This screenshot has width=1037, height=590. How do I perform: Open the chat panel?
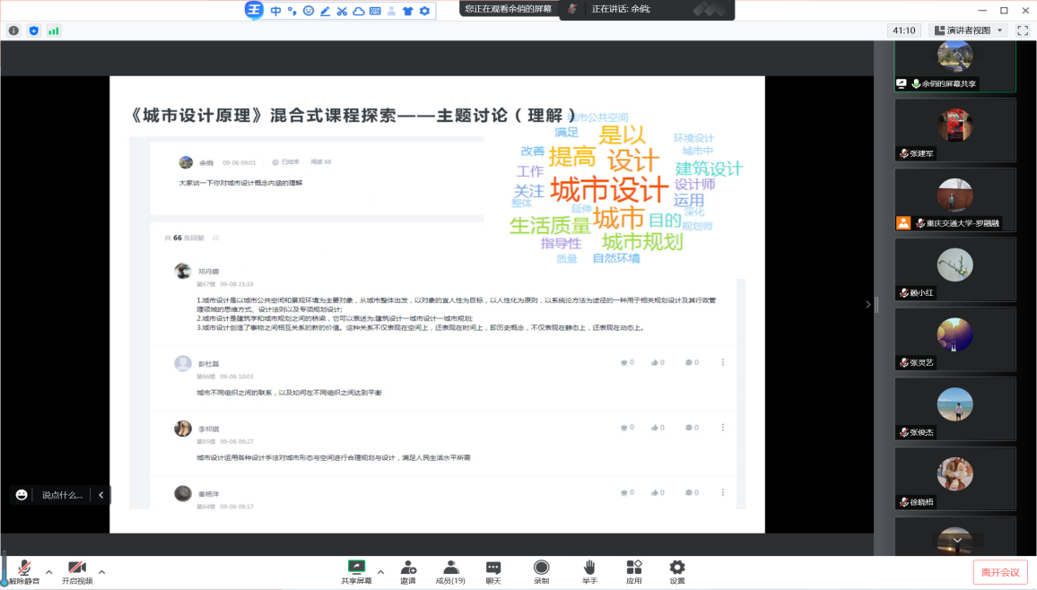click(x=492, y=571)
